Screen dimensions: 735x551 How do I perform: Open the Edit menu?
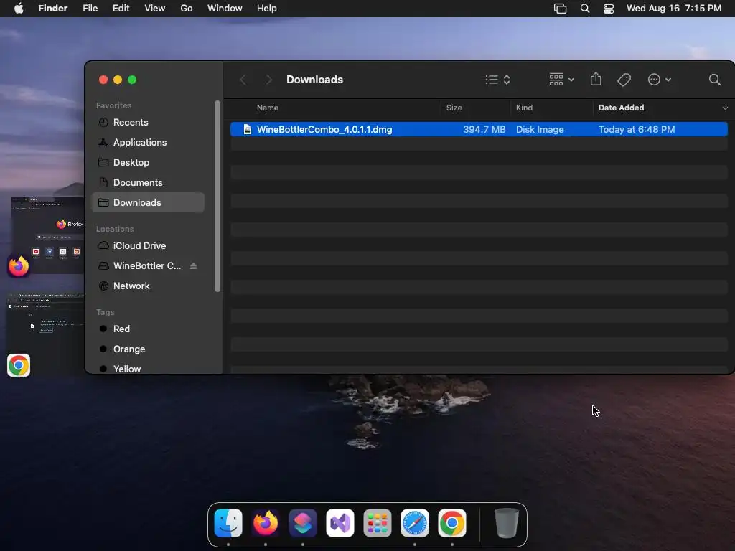(121, 9)
